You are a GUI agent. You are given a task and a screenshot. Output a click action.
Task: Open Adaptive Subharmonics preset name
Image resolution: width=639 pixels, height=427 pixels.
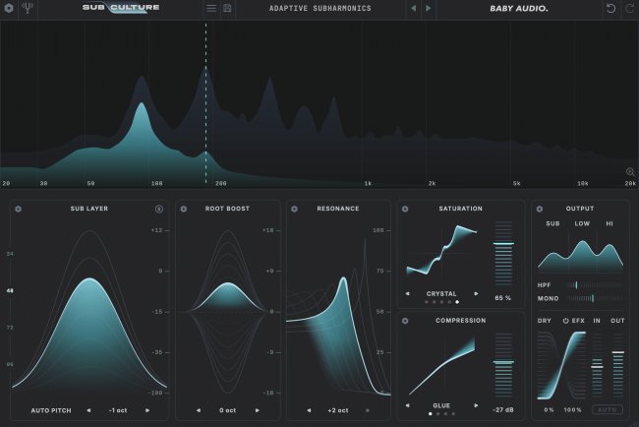point(319,8)
